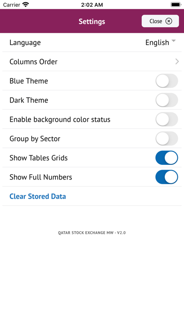Turn off Show Full Numbers toggle

tap(167, 177)
